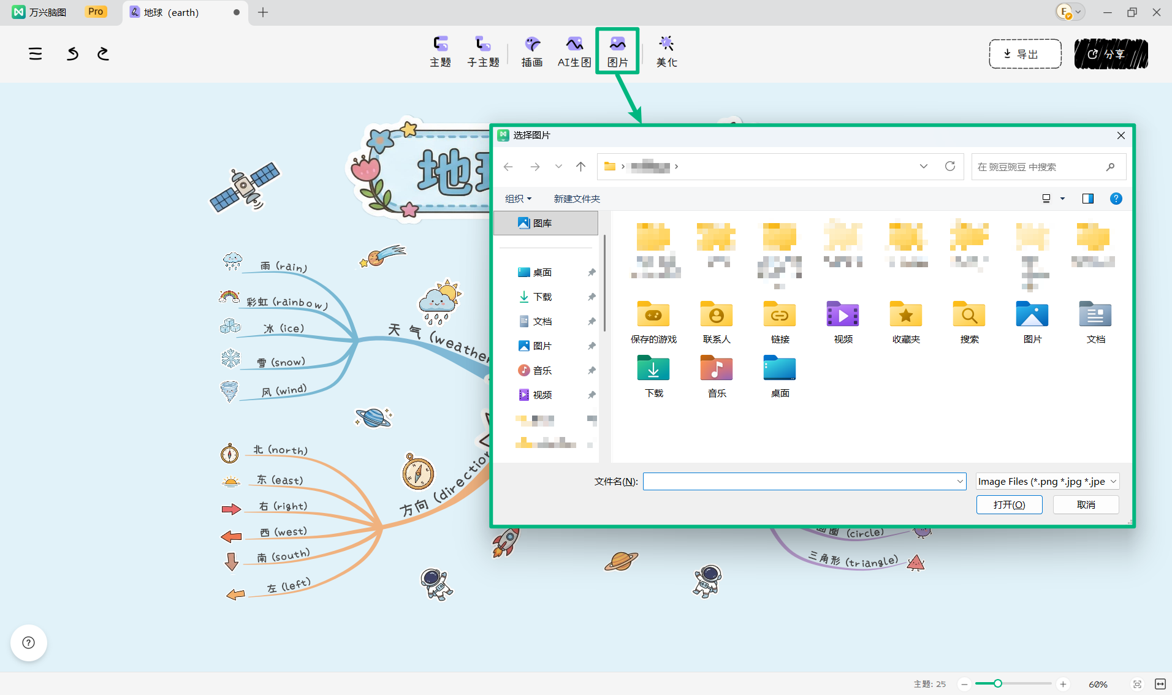Screen dimensions: 1172x695
Task: Click 新建文件夹 new folder
Action: (577, 199)
